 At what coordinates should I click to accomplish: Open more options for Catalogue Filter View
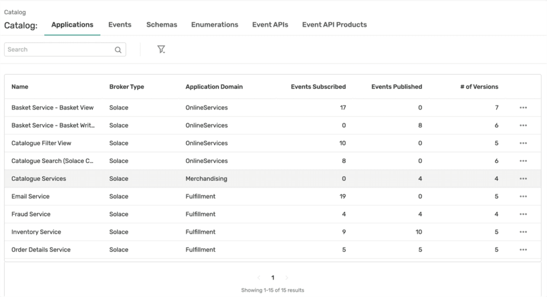coord(523,143)
